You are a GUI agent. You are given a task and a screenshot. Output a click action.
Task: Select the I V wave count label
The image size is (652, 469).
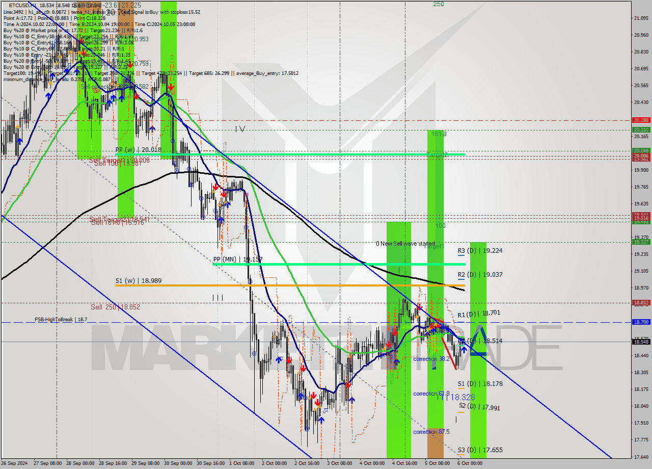[240, 129]
